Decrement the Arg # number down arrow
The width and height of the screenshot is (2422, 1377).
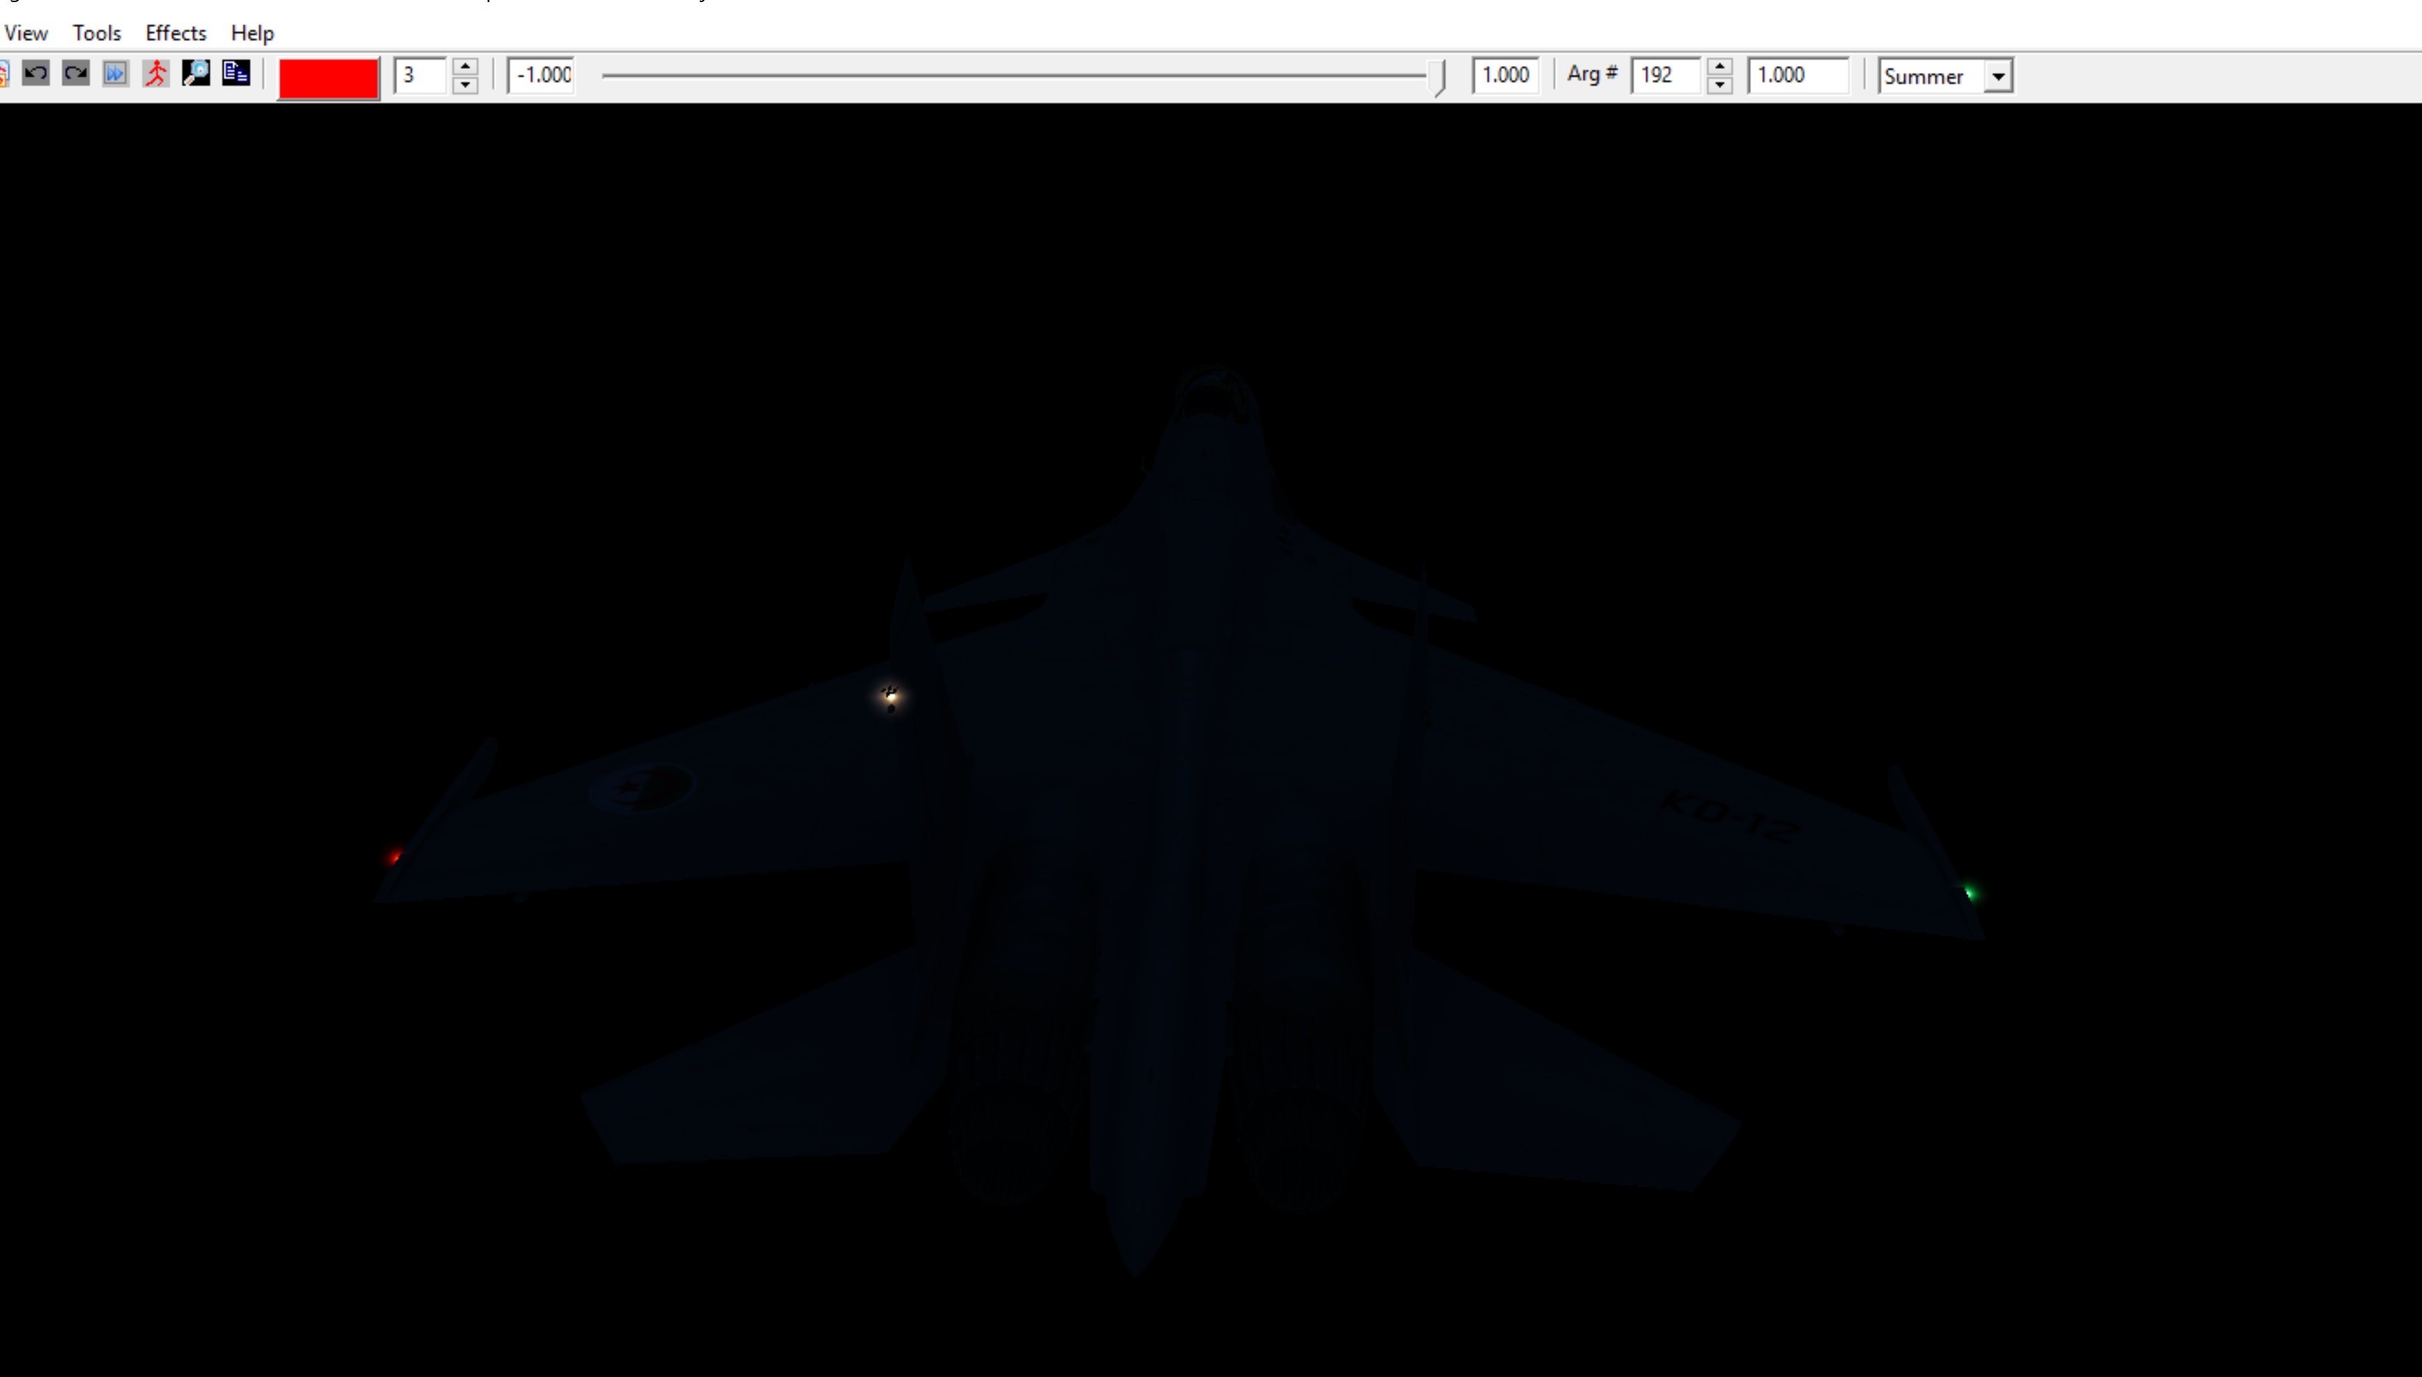coord(1720,85)
